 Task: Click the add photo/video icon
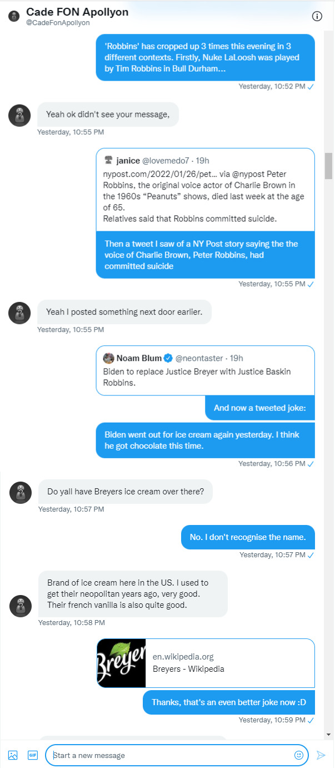click(x=13, y=755)
